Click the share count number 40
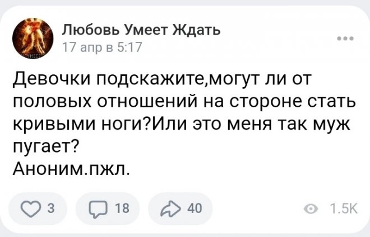The height and width of the screenshot is (237, 370). point(195,208)
